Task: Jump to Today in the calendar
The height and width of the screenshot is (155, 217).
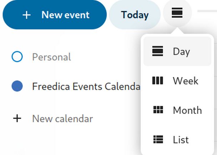Action: 135,15
